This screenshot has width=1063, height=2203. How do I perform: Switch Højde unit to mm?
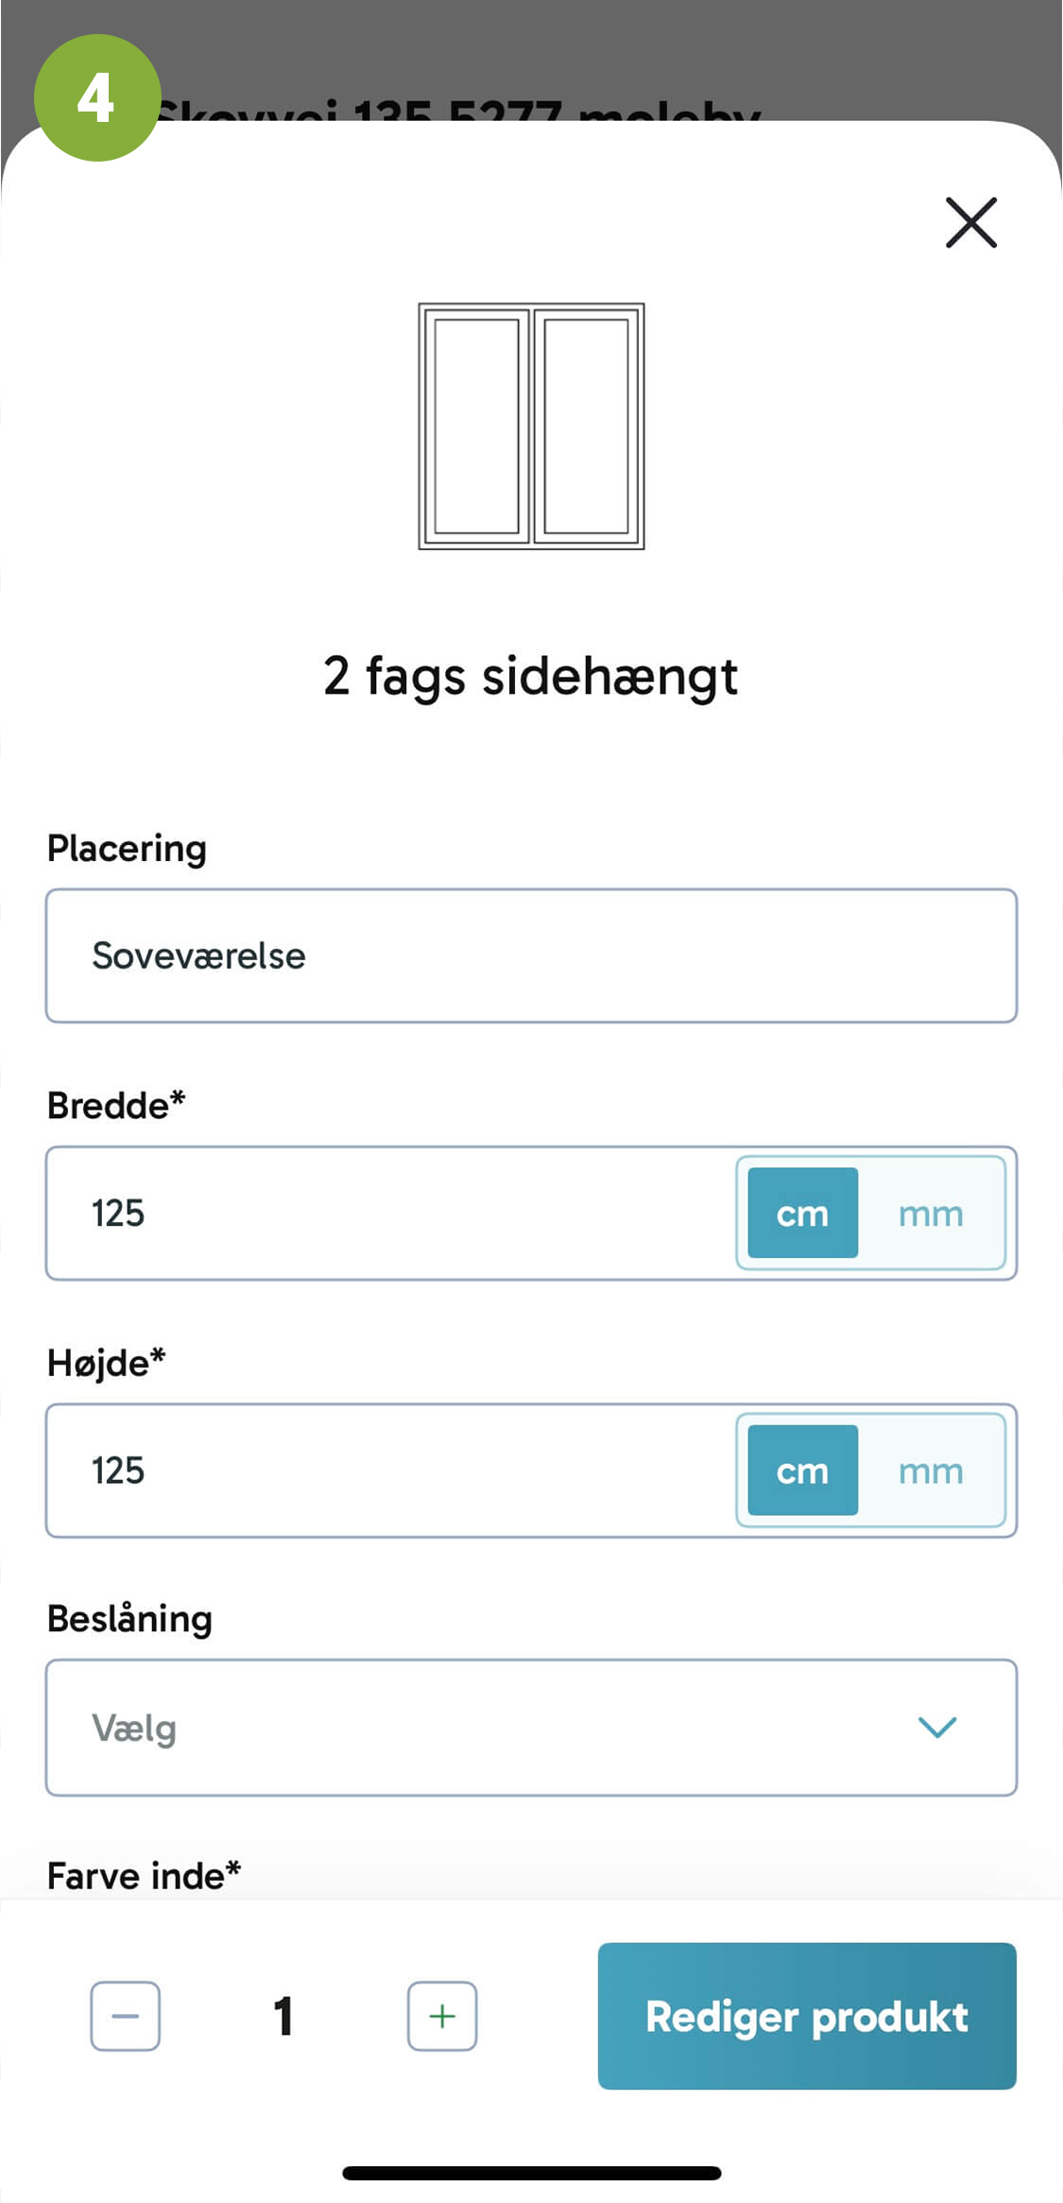pyautogui.click(x=931, y=1471)
